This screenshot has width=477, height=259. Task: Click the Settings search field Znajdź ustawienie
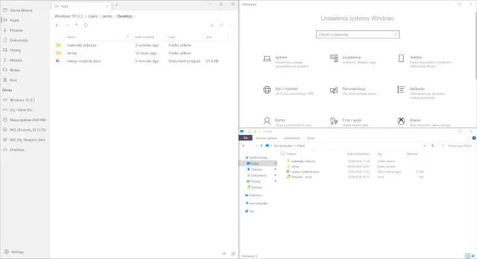357,35
